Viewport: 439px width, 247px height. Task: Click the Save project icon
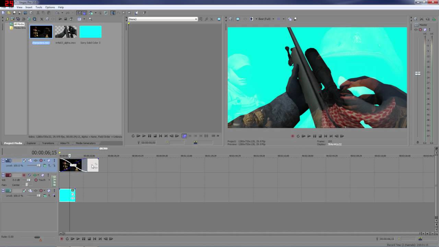tap(14, 13)
